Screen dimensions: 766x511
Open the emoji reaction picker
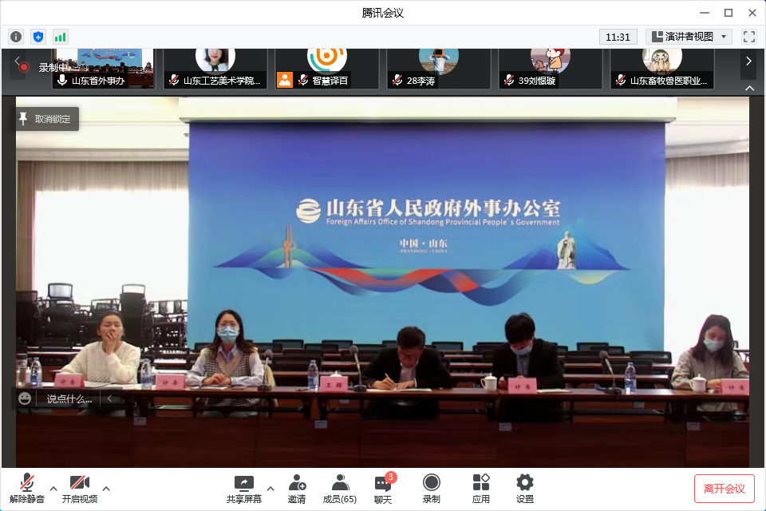(x=25, y=398)
